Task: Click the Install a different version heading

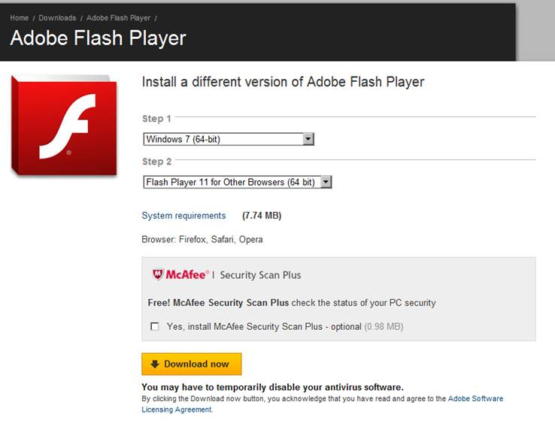Action: coord(283,82)
